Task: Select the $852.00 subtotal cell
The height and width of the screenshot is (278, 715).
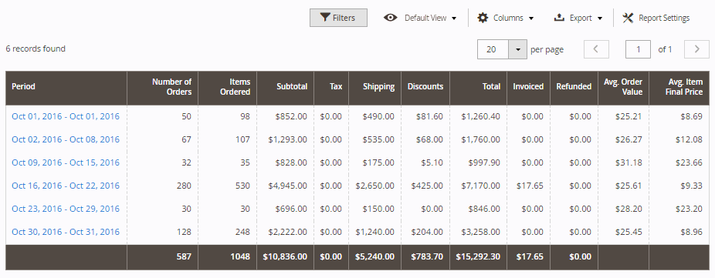Action: click(x=285, y=116)
